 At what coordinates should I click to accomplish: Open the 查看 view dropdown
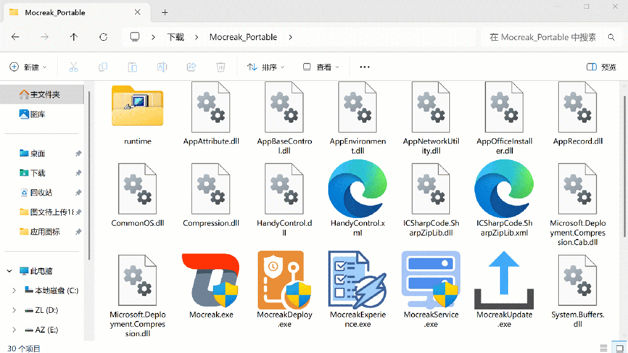coord(321,67)
